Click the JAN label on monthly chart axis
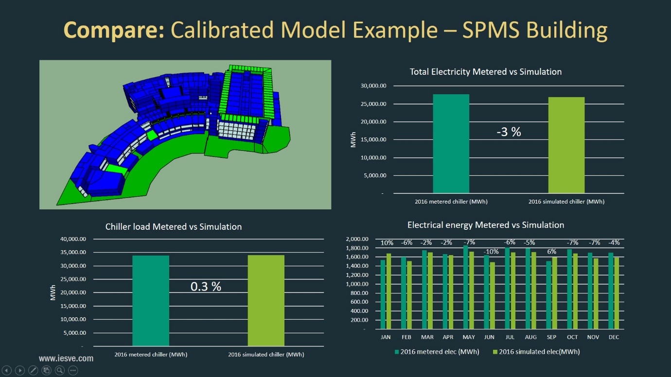The height and width of the screenshot is (377, 671). (386, 337)
